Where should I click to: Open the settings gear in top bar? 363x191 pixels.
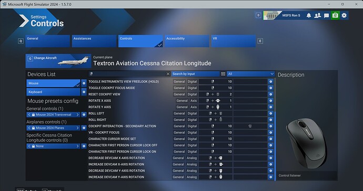(344, 15)
